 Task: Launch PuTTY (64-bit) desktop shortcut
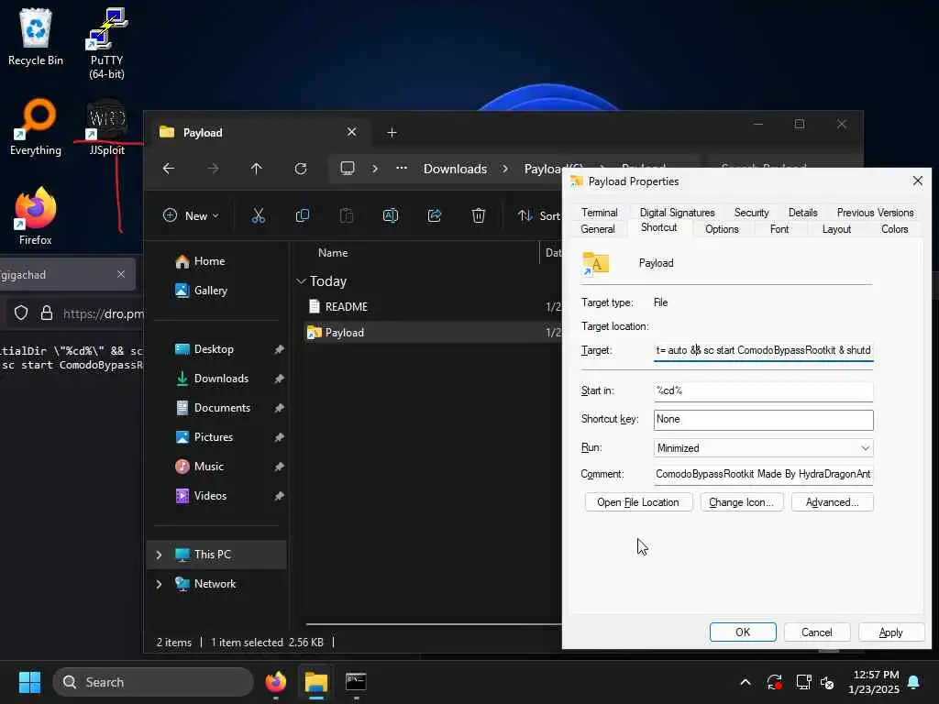pyautogui.click(x=106, y=43)
